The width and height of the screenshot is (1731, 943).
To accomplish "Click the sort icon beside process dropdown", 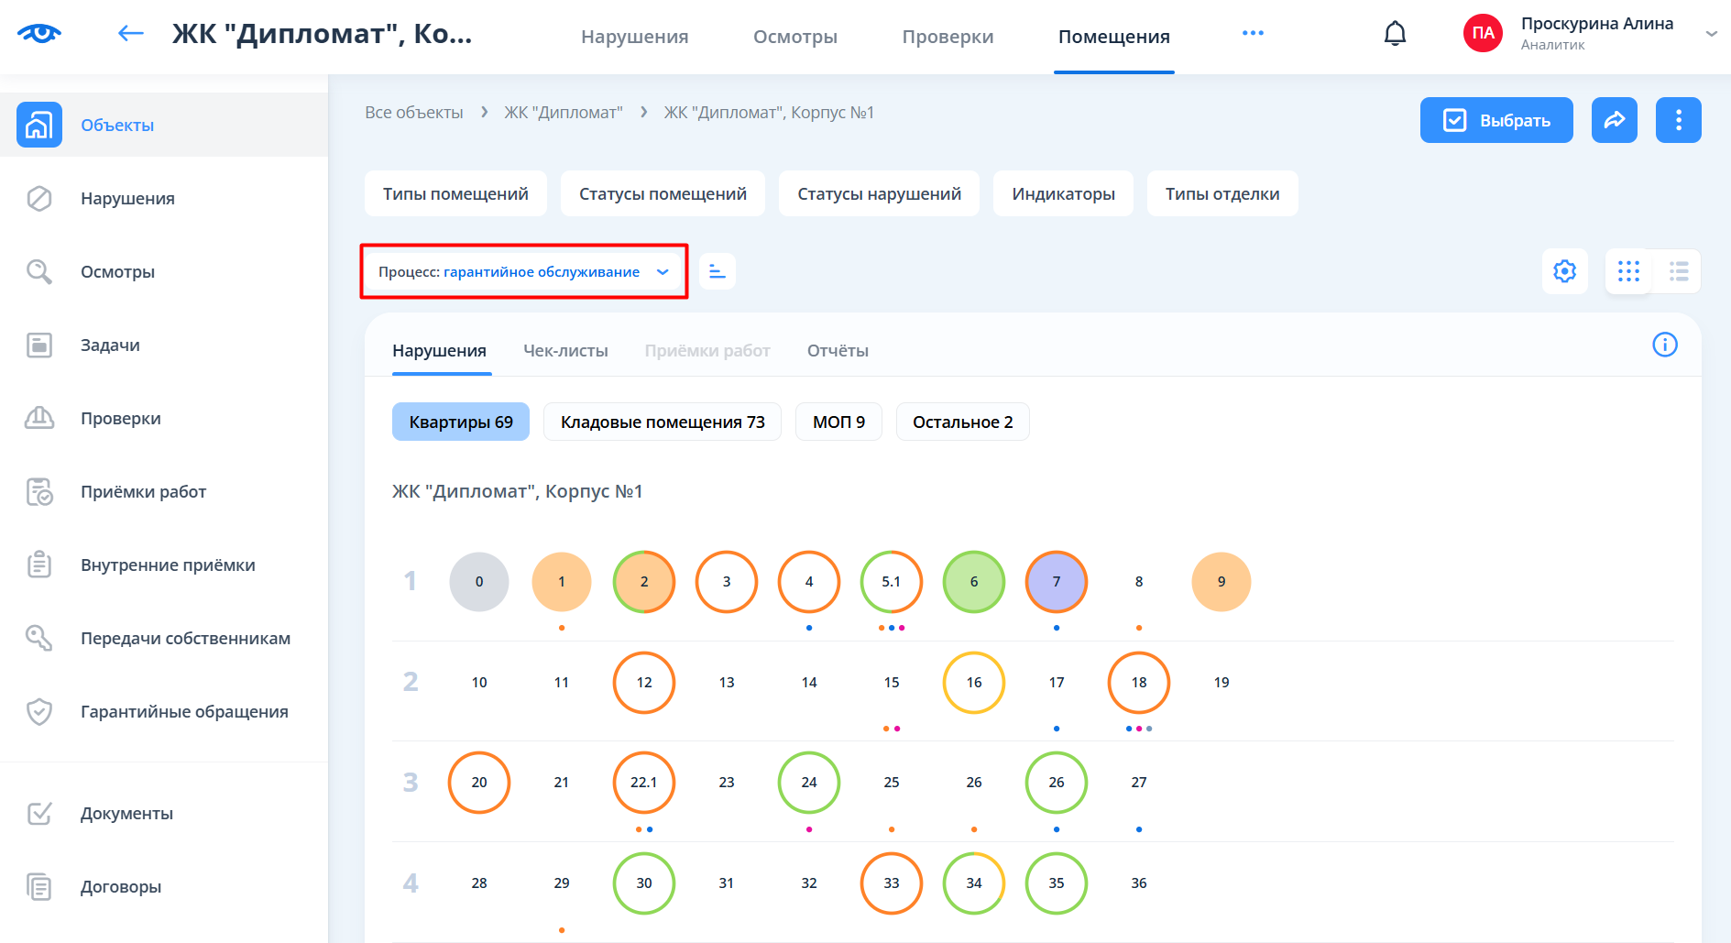I will 717,271.
